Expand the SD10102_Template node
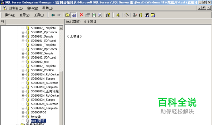Image resolution: width=212 pixels, height=125 pixels. pyautogui.click(x=23, y=28)
